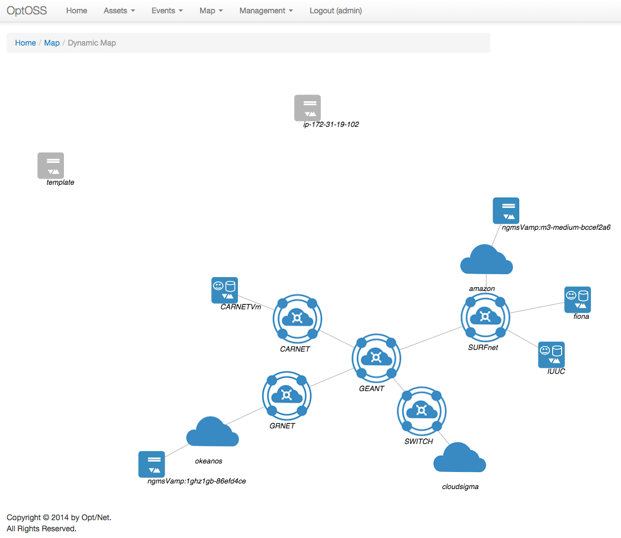621x538 pixels.
Task: Select the GEANT network node icon
Action: (376, 358)
